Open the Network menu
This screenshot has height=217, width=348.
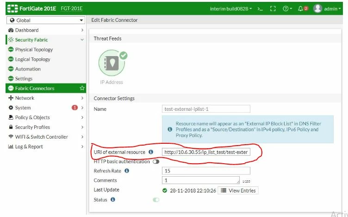pos(25,98)
